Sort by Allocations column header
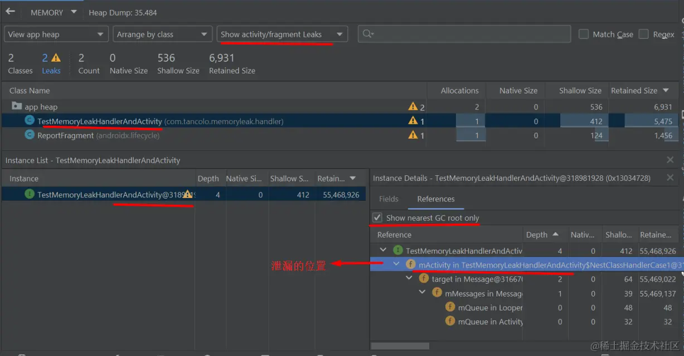The height and width of the screenshot is (356, 684). pos(459,91)
